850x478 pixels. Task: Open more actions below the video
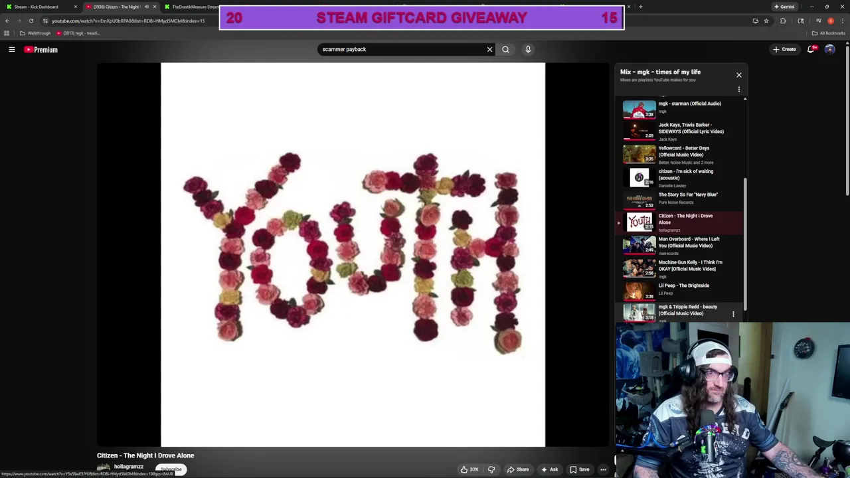point(603,469)
